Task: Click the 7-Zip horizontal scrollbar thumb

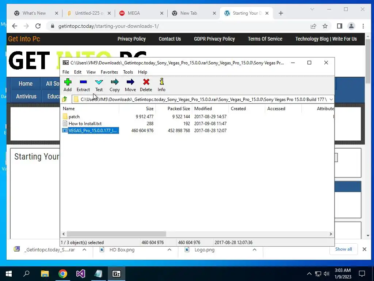Action: (x=117, y=234)
